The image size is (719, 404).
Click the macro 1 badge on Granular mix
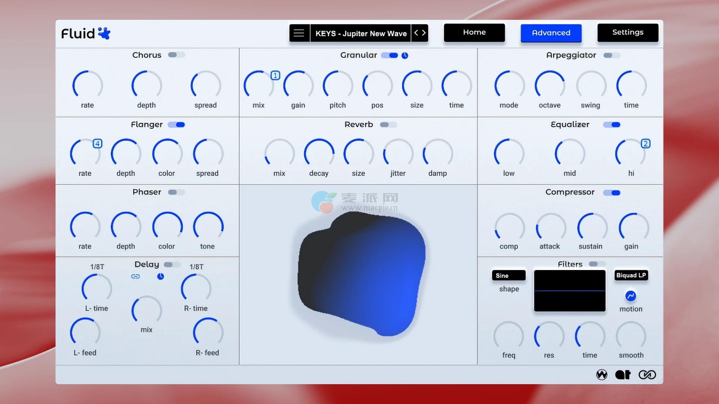275,76
